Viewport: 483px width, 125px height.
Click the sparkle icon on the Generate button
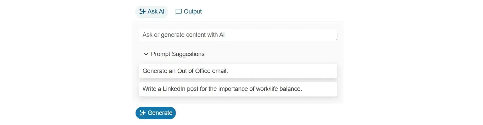click(143, 113)
